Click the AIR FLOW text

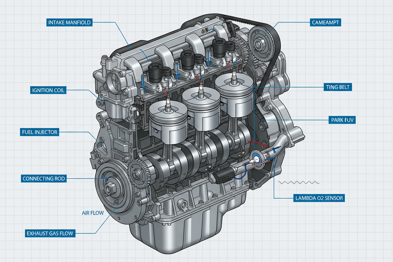pos(93,213)
